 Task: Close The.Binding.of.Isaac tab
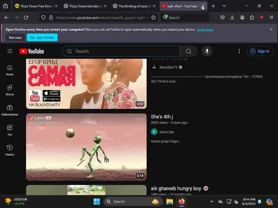pyautogui.click(x=154, y=6)
